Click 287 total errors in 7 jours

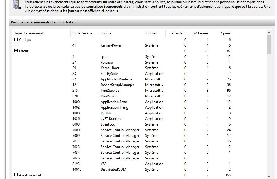click(x=228, y=51)
